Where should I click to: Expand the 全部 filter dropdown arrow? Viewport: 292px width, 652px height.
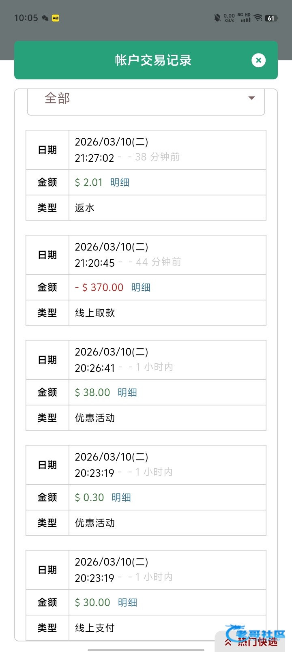click(x=251, y=98)
